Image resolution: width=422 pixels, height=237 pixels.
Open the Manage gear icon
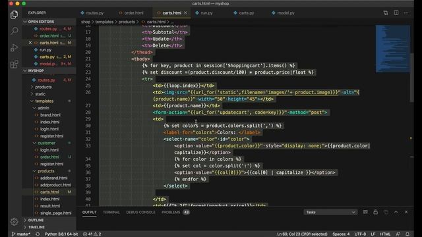(15, 222)
